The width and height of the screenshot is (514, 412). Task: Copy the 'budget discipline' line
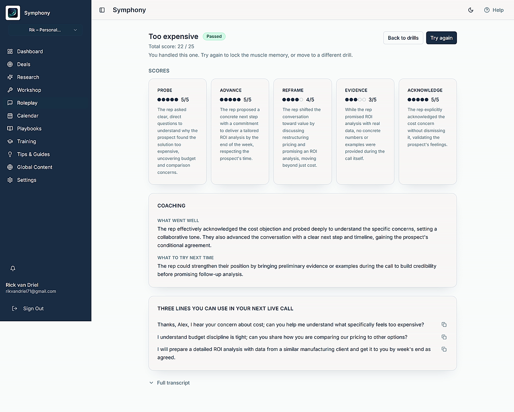click(444, 337)
